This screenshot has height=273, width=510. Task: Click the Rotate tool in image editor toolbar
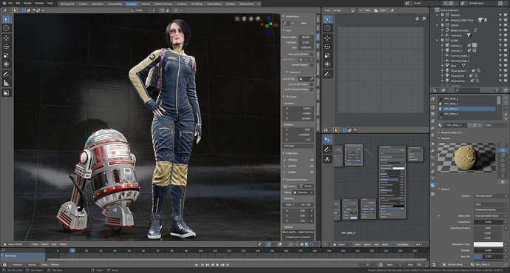(327, 47)
